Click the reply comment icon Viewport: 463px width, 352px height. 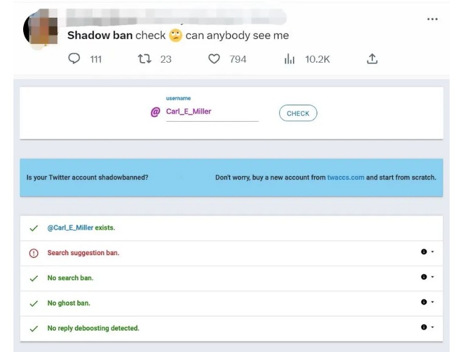click(74, 58)
